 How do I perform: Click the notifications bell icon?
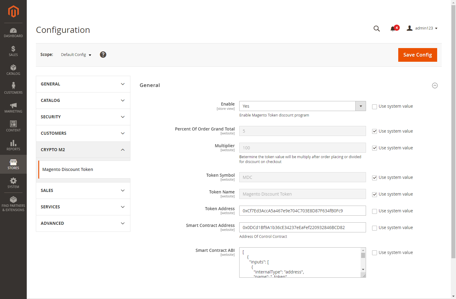click(x=393, y=29)
